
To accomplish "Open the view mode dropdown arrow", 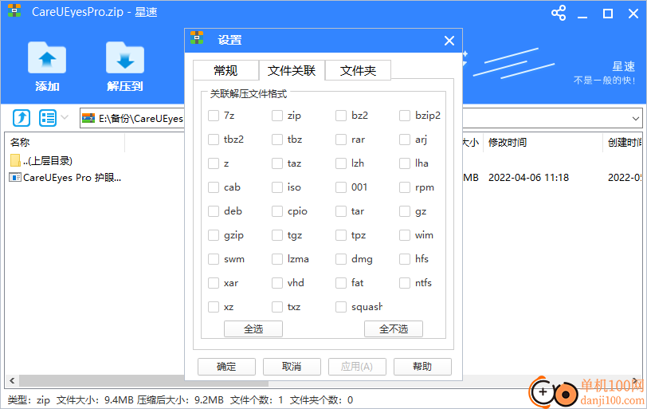I will click(65, 117).
